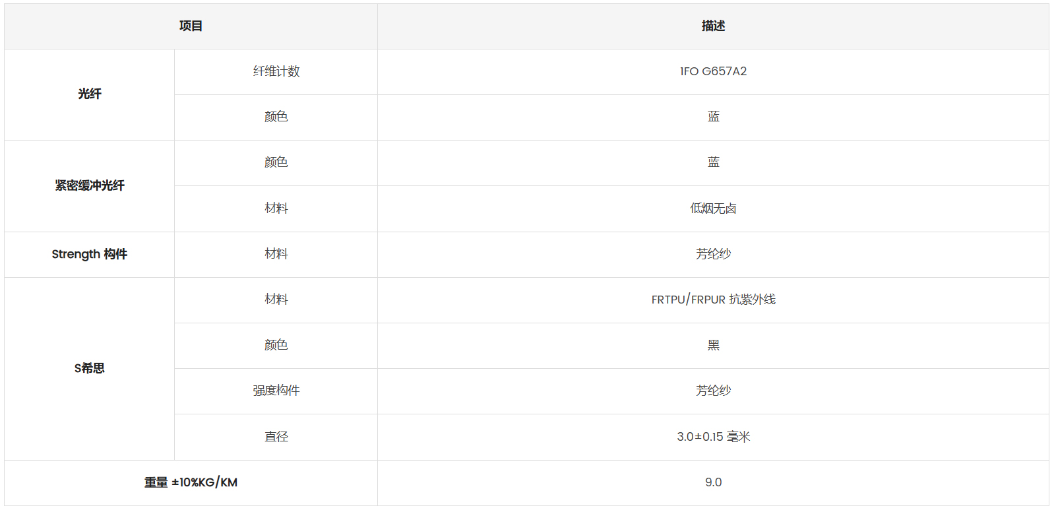Select the IFO G657A2 value cell
This screenshot has width=1056, height=516.
pos(713,72)
